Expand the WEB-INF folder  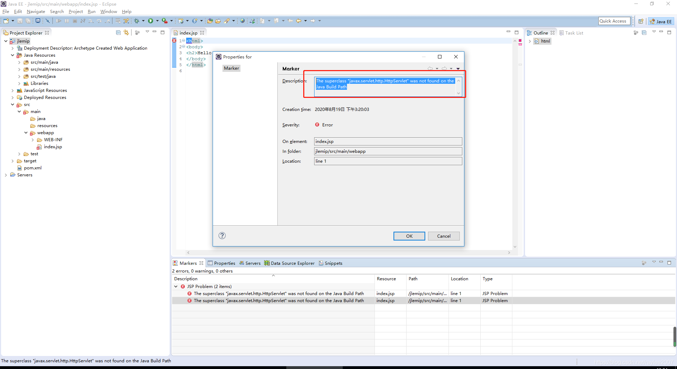[x=33, y=140]
